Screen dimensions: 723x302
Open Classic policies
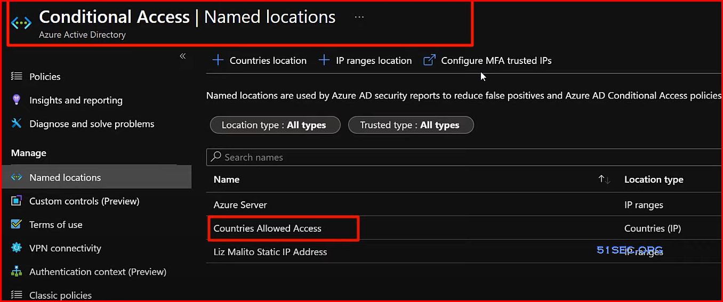[60, 295]
